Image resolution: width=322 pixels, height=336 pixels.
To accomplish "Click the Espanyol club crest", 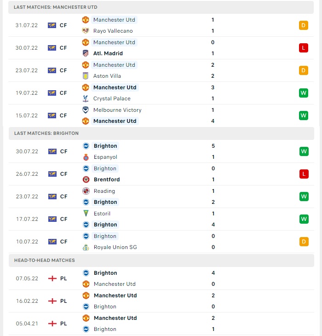I will [x=86, y=157].
